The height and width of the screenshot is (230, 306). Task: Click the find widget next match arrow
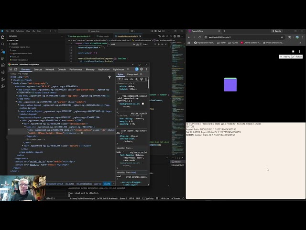click(x=158, y=45)
